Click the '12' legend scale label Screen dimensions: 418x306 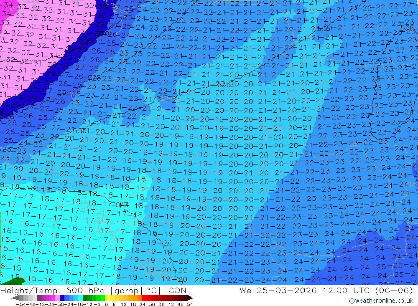[x=124, y=304]
